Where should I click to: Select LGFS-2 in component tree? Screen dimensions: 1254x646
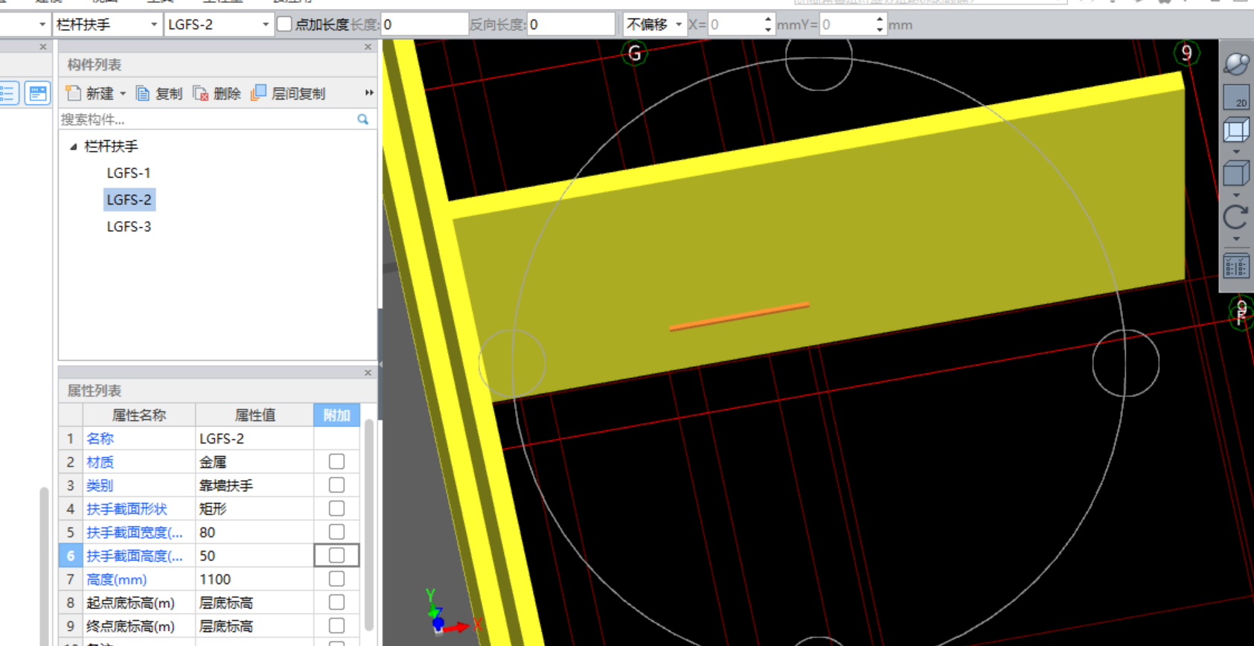click(129, 199)
